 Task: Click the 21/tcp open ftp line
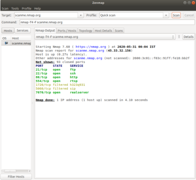(56, 70)
